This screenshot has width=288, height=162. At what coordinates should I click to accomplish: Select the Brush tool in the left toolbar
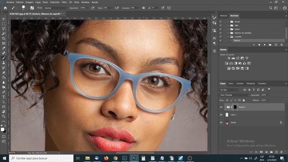point(4,58)
